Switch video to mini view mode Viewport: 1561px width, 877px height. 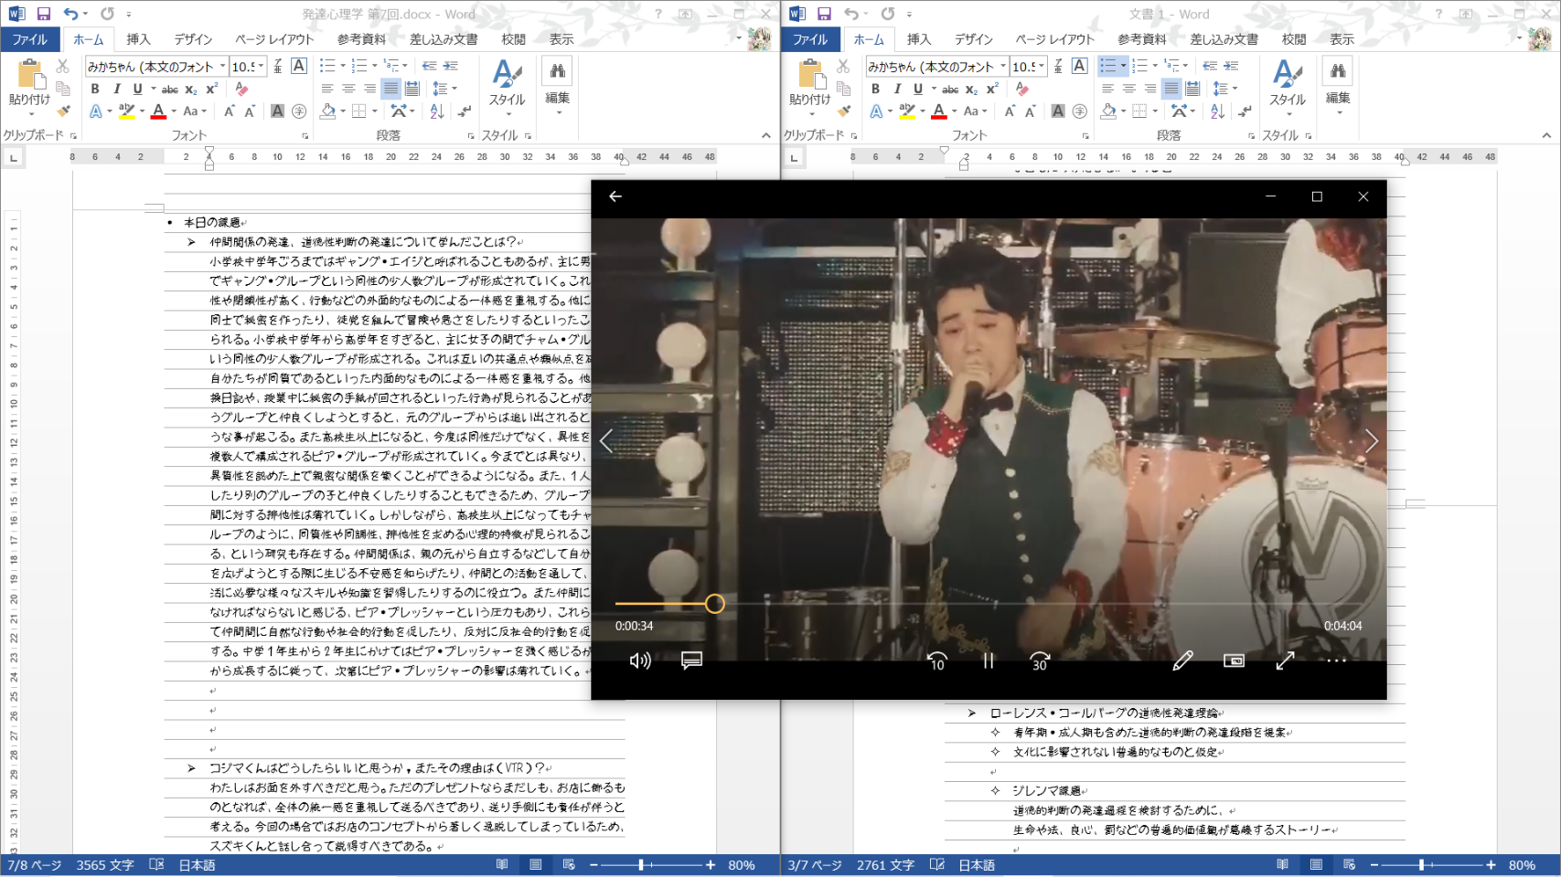pos(1234,660)
